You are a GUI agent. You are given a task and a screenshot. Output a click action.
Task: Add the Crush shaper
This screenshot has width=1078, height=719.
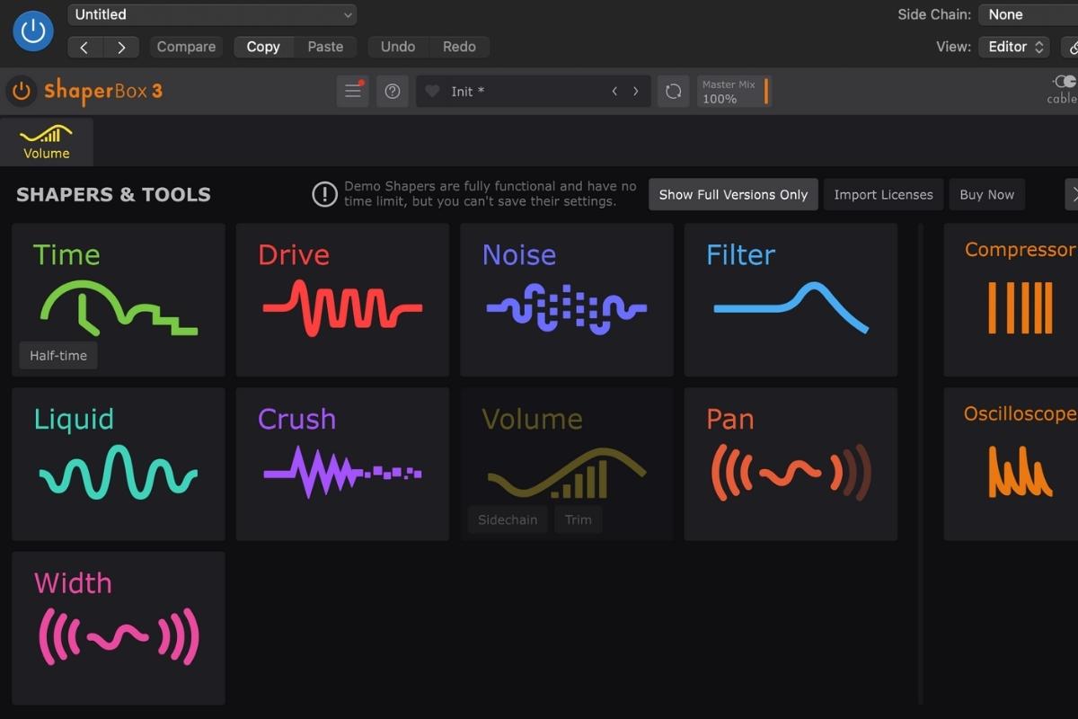click(x=342, y=464)
